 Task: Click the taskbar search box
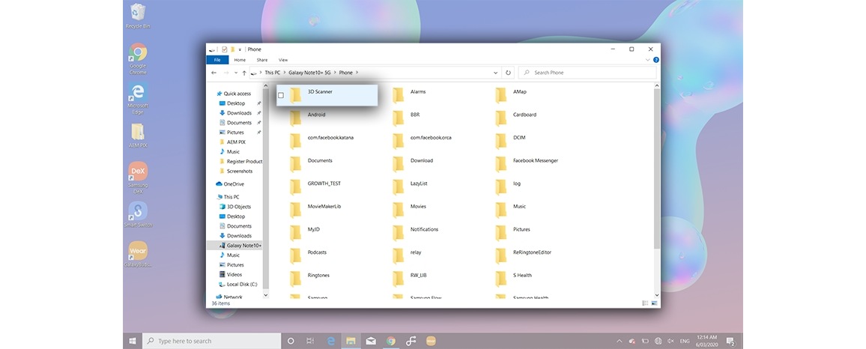coord(211,341)
